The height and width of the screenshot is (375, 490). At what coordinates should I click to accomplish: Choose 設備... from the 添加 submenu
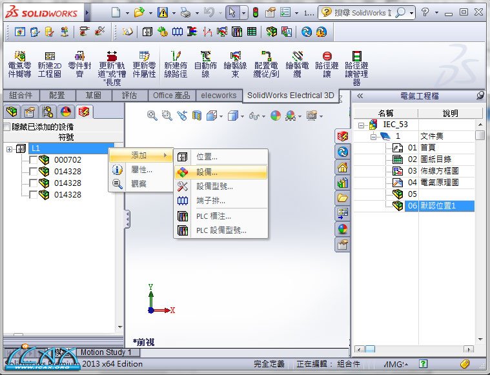coord(221,172)
